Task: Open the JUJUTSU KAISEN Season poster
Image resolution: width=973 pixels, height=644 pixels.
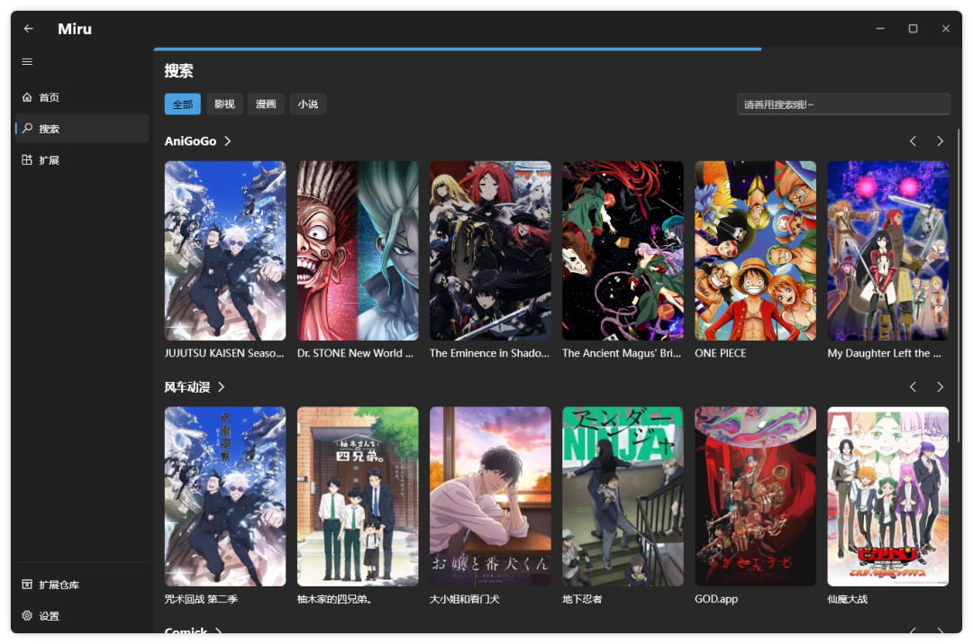Action: [225, 250]
